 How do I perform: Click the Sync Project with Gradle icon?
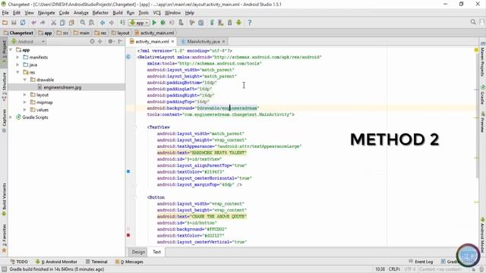click(x=212, y=23)
